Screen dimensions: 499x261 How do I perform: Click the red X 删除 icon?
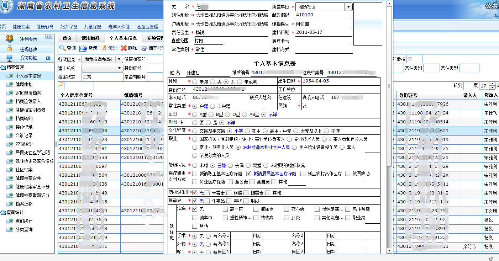tap(124, 48)
